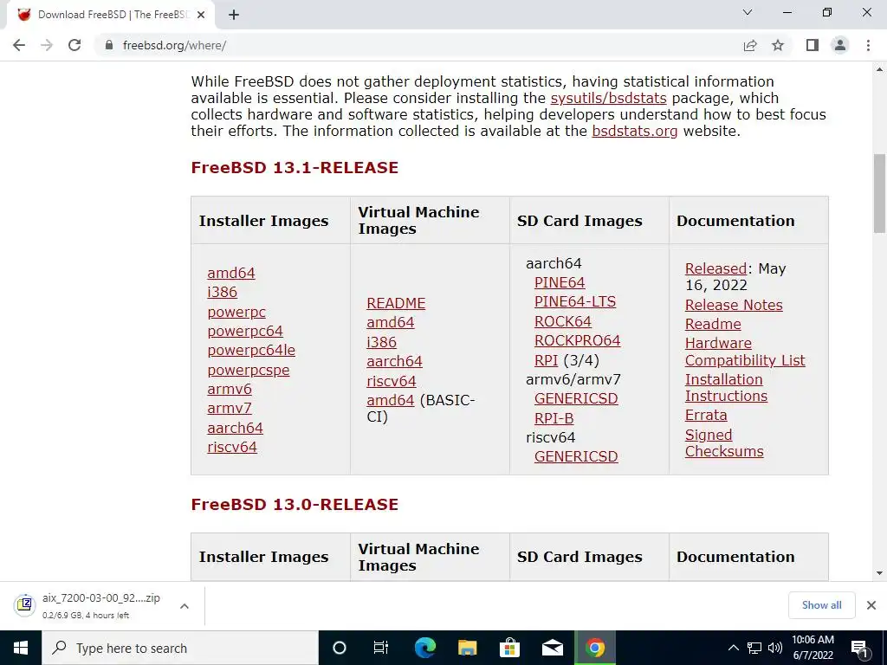Open PINE64-LTS SD card link
The image size is (887, 665).
click(x=575, y=302)
